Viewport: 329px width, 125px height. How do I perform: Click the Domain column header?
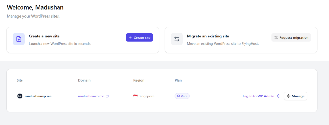click(84, 80)
